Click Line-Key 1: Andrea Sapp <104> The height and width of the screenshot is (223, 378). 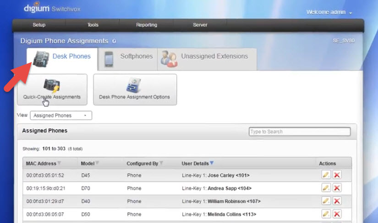click(x=217, y=188)
